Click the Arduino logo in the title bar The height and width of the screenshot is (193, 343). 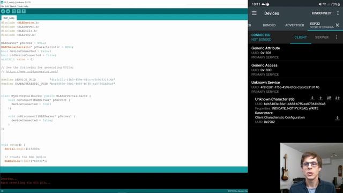tap(2, 2)
